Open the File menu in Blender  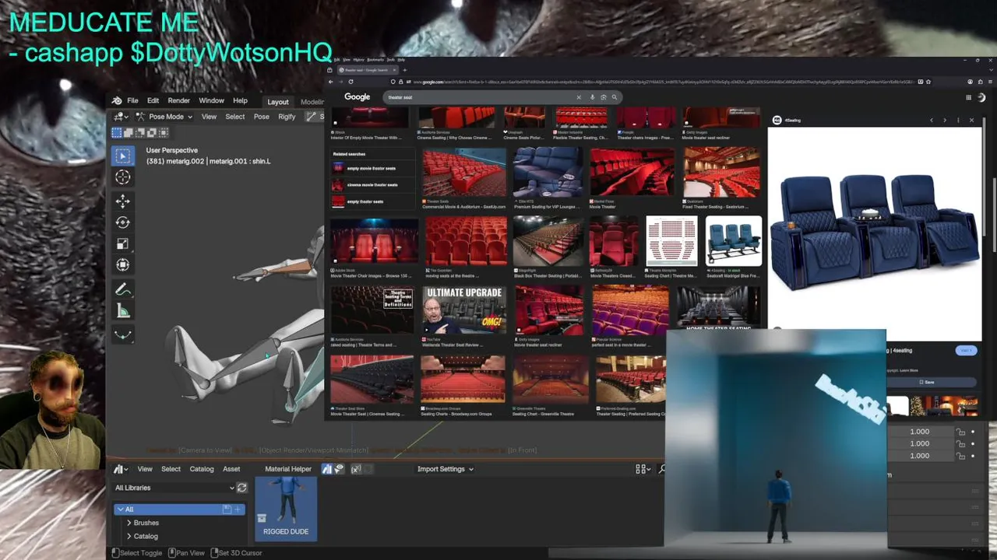coord(132,100)
